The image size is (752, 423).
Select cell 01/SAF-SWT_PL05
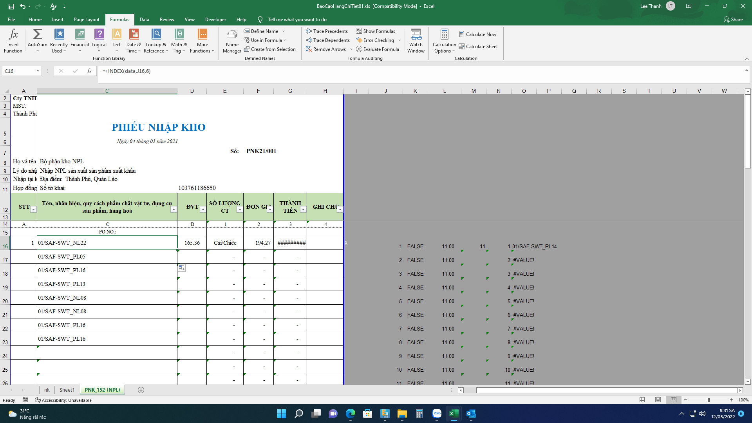(107, 257)
